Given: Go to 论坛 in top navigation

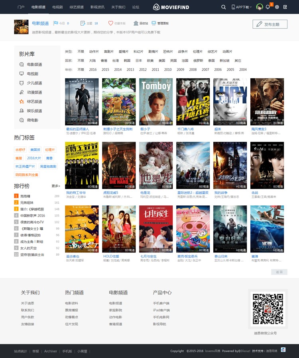Looking at the screenshot, I should tap(136, 7).
